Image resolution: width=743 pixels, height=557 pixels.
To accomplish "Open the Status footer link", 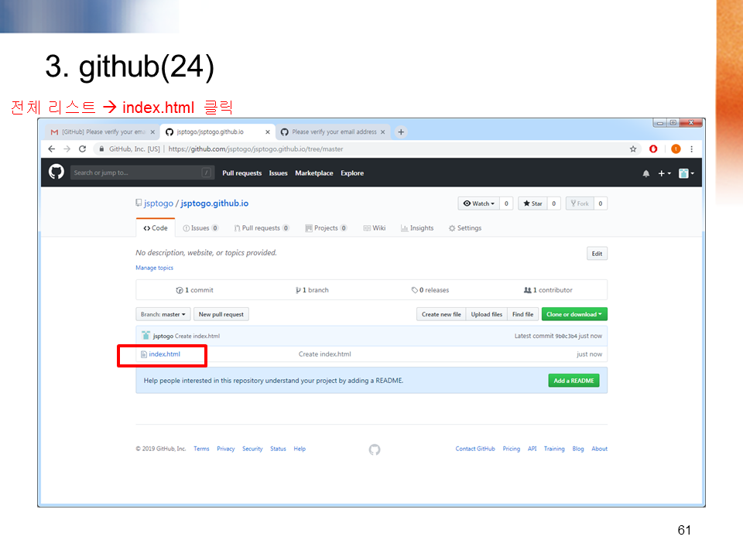I will (278, 449).
